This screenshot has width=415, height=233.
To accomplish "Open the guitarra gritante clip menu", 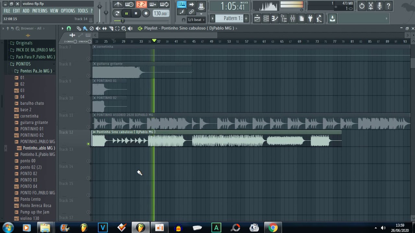I will [x=94, y=64].
